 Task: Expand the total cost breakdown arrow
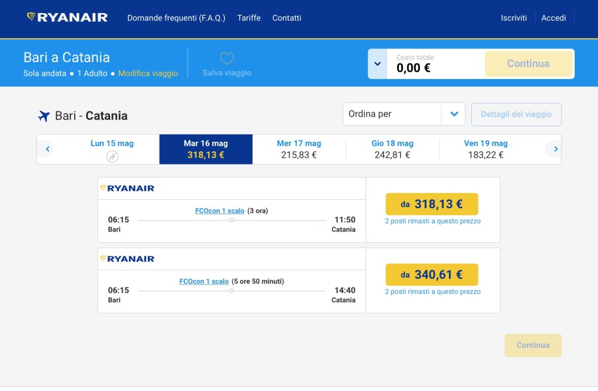[x=377, y=63]
